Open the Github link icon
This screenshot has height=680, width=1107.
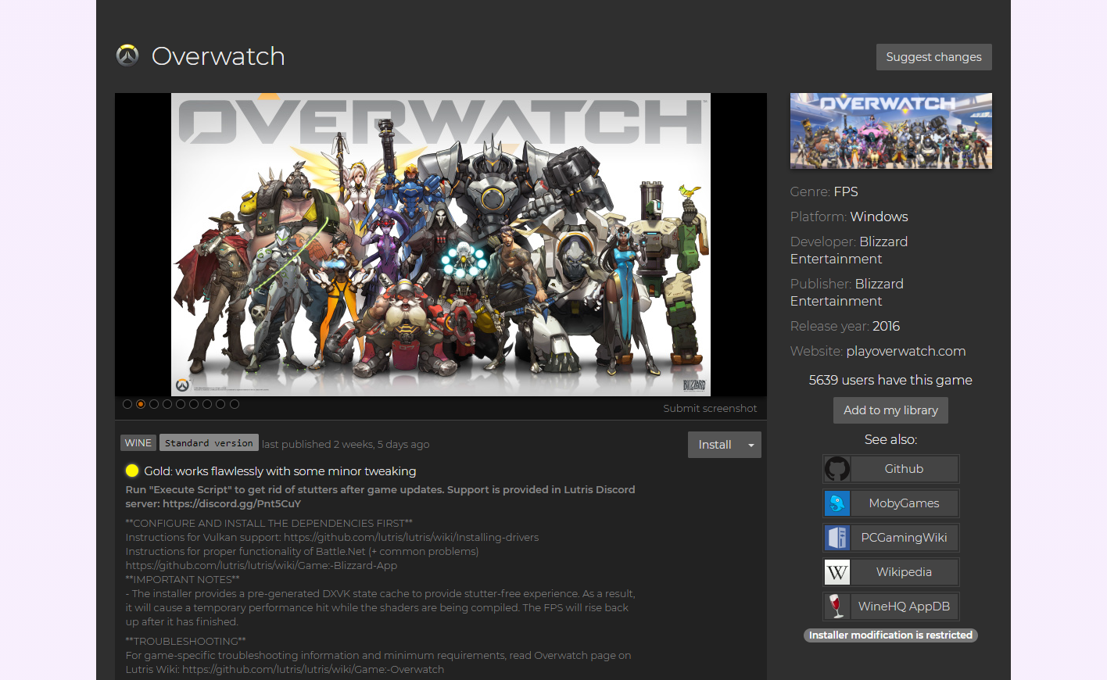[837, 469]
